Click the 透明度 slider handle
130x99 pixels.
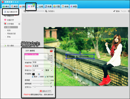49,80
